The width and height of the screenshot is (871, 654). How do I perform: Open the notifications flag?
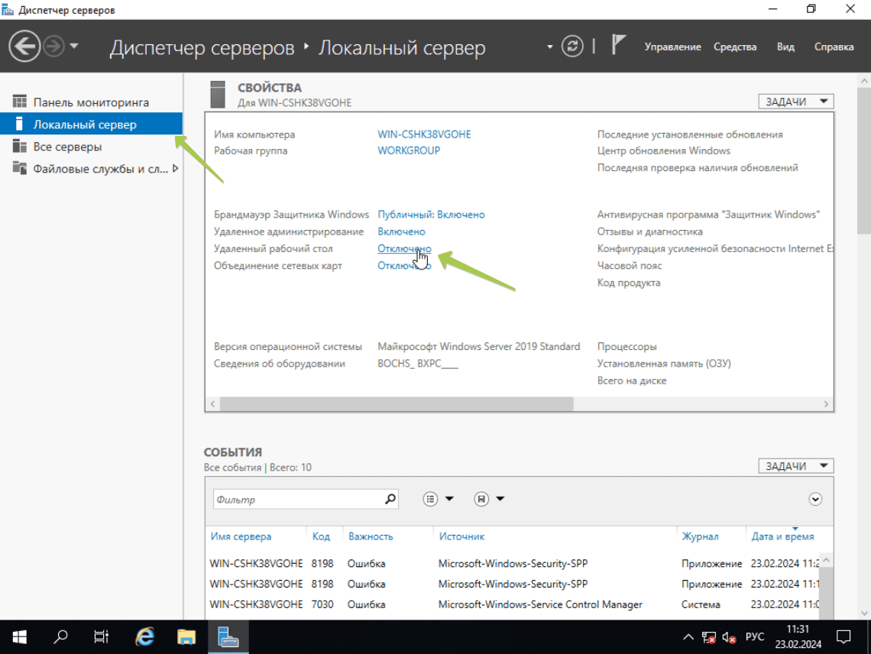618,44
